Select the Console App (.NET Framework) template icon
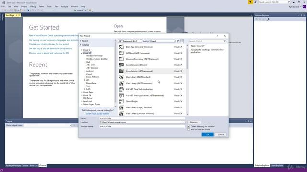The height and width of the screenshot is (172, 307). 121,71
